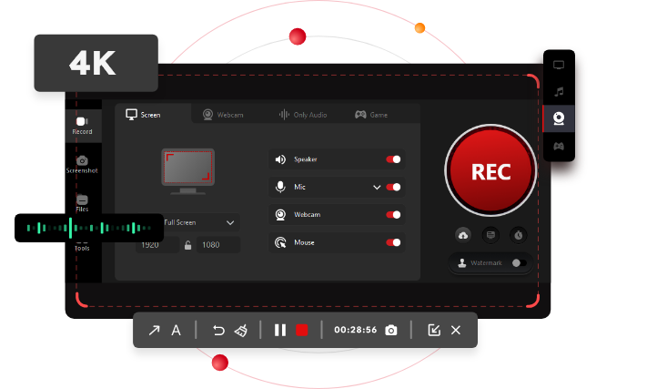Pause the recording
Screen dimensions: 657x389
click(280, 330)
